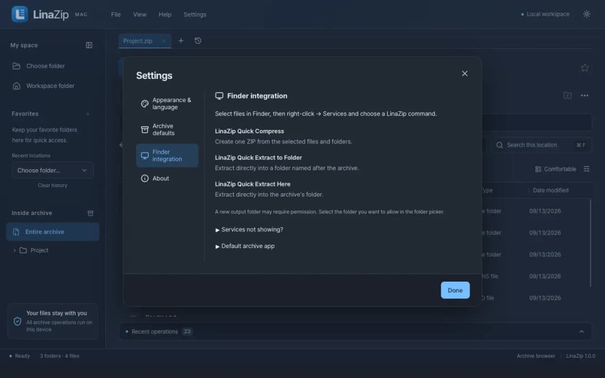
Task: Select Finder integration settings section
Action: [x=167, y=156]
